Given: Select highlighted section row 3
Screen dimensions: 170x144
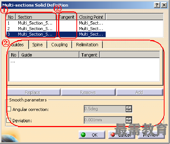Looking at the screenshot, I should [56, 34].
